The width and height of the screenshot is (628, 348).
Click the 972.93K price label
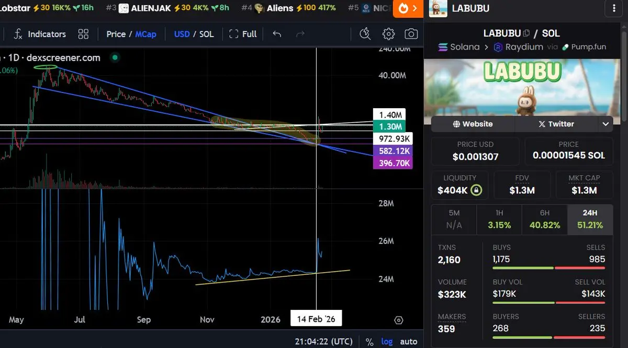point(392,138)
